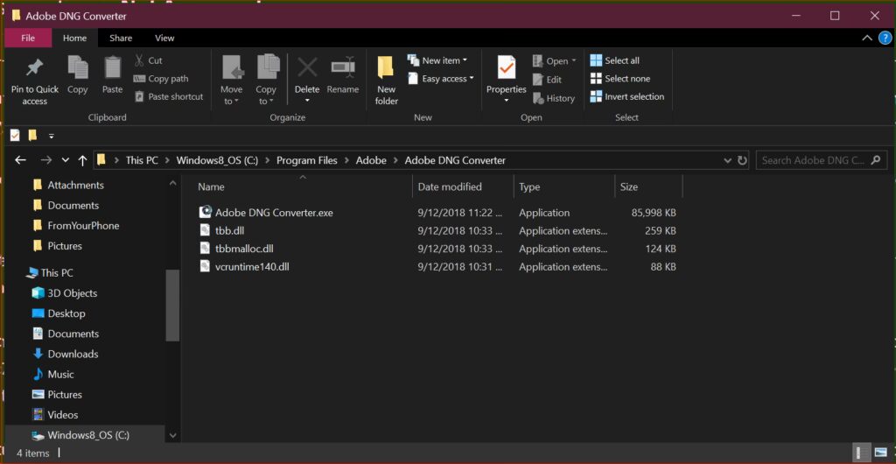Refresh the current folder view
The height and width of the screenshot is (464, 896).
742,160
